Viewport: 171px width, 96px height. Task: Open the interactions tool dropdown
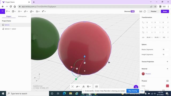coord(44,11)
